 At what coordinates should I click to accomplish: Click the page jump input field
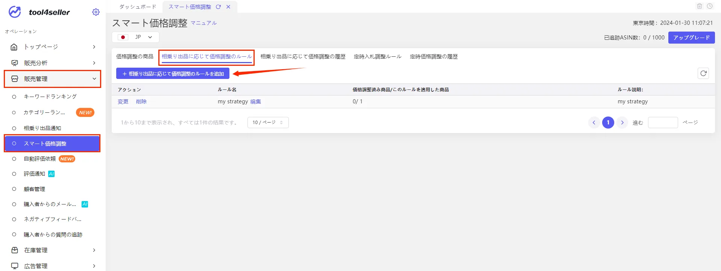pyautogui.click(x=663, y=123)
